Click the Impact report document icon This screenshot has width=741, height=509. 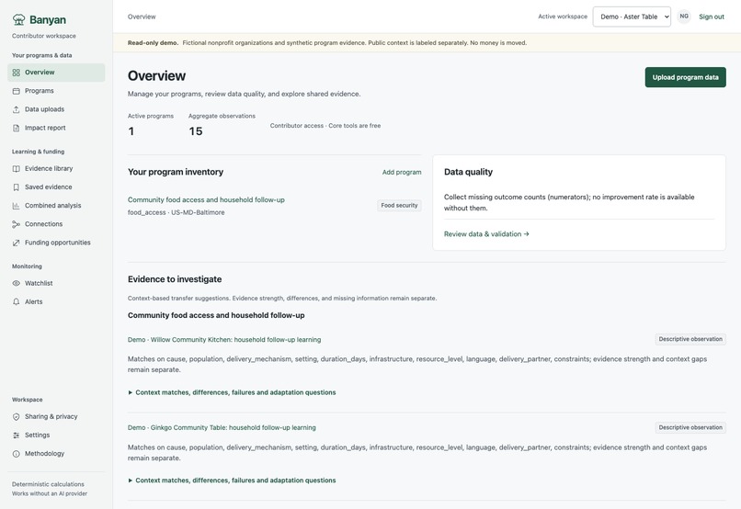pos(16,128)
